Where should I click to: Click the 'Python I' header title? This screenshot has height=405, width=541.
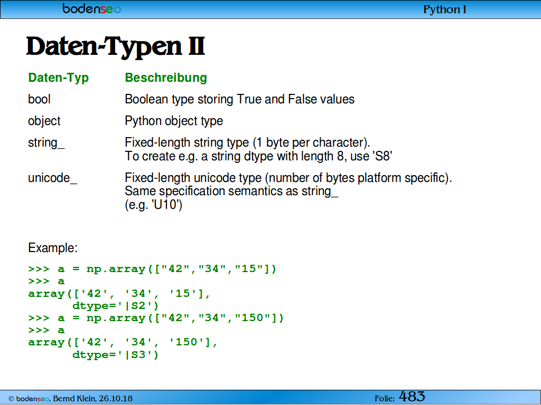point(445,9)
